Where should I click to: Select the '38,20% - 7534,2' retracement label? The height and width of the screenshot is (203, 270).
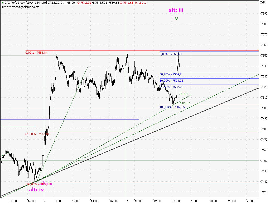point(171,74)
